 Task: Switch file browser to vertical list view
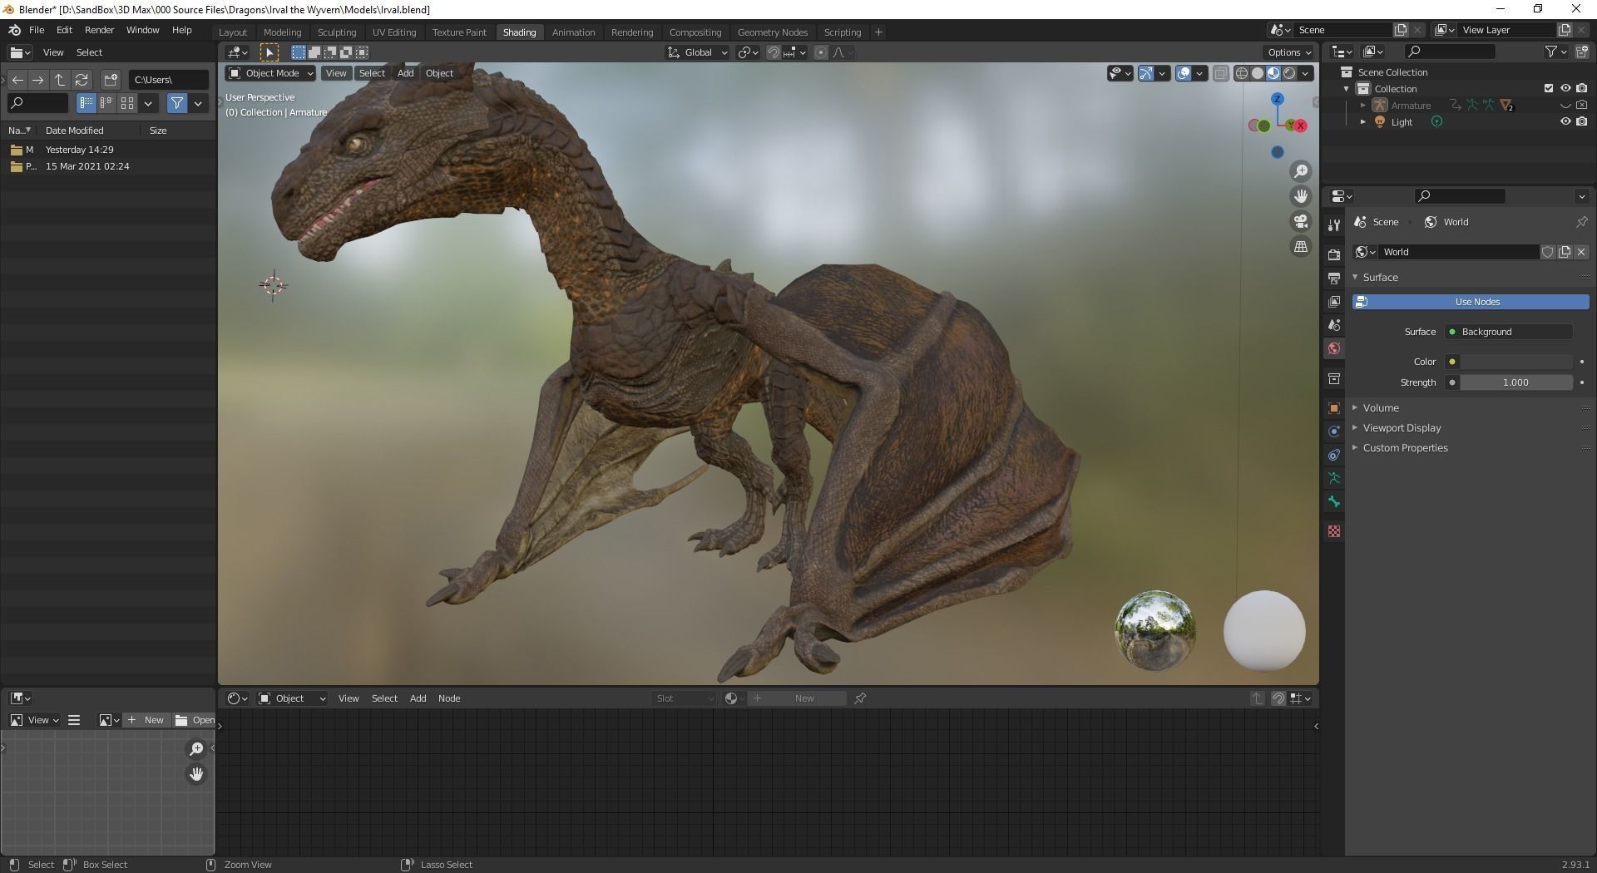87,103
